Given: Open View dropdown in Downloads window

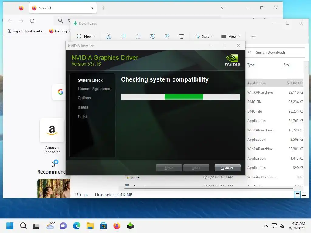Looking at the screenshot, I should click(231, 36).
